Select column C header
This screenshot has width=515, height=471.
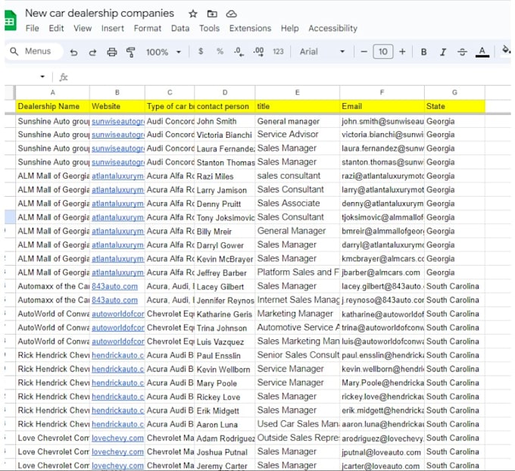tap(170, 92)
